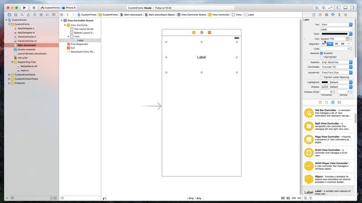Hide the navigator panel
362x203 pixels.
point(339,8)
